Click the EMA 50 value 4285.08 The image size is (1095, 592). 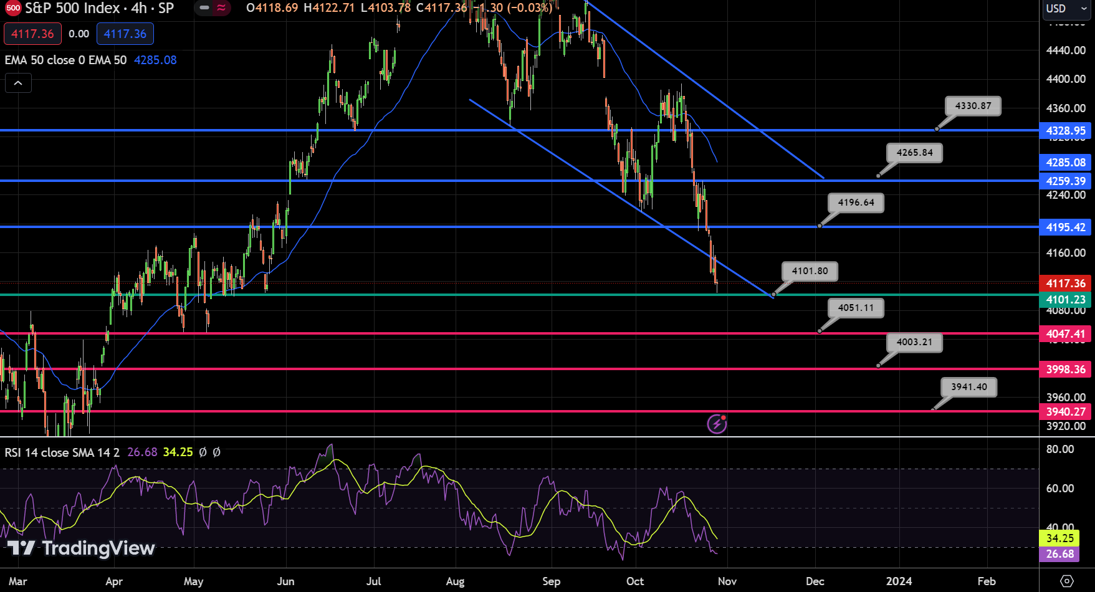coord(155,60)
